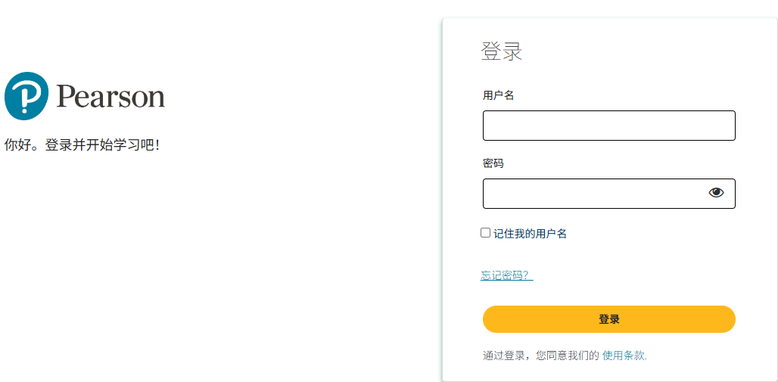This screenshot has width=778, height=382.
Task: Click the 登录 heading atop the card
Action: (x=502, y=51)
